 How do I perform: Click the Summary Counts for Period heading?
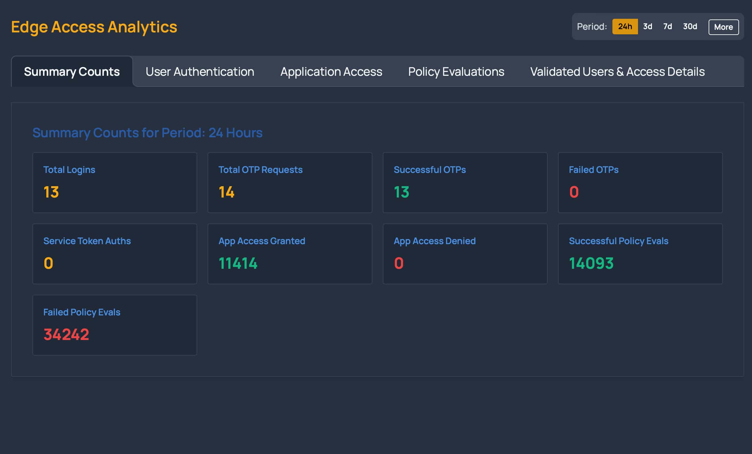tap(147, 133)
